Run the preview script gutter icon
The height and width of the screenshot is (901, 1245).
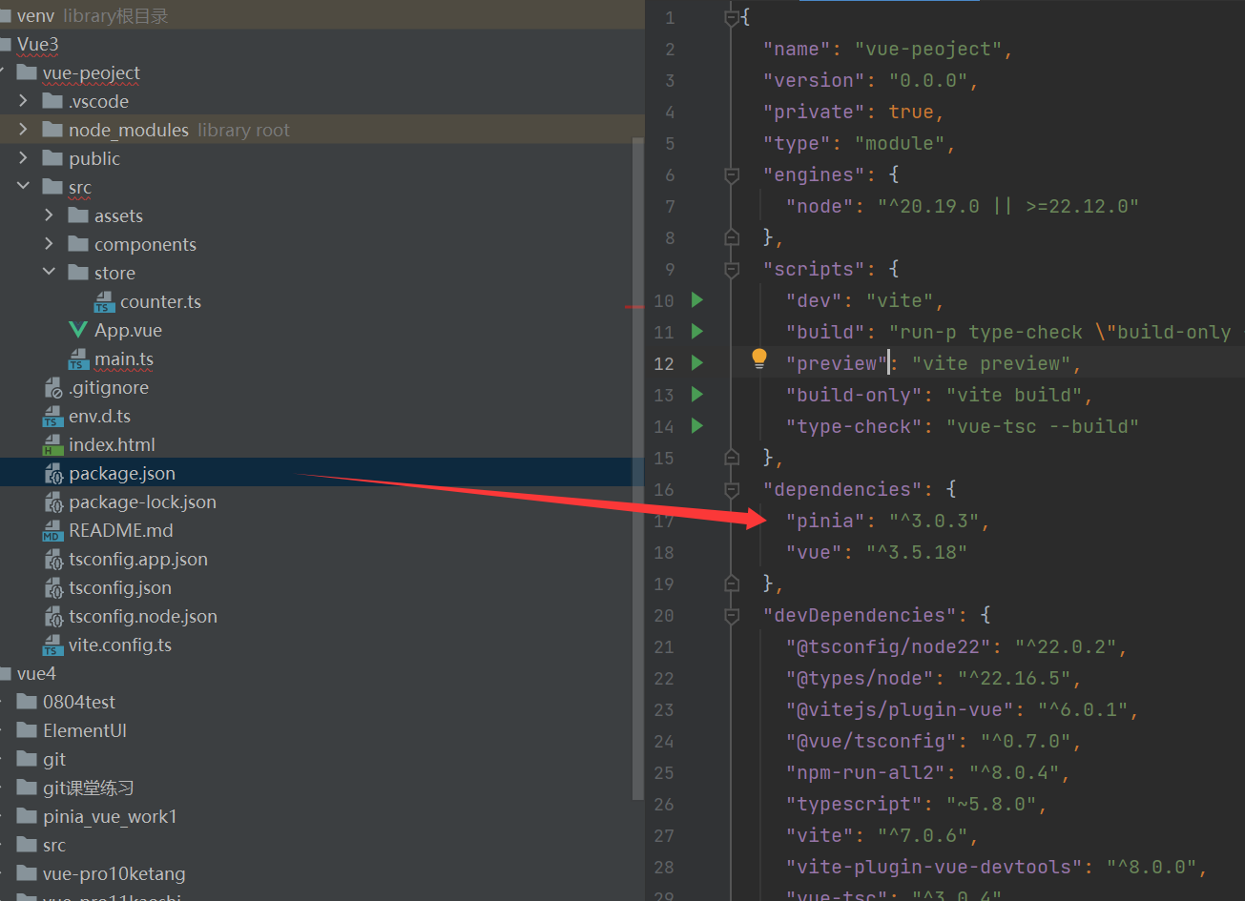(x=696, y=363)
